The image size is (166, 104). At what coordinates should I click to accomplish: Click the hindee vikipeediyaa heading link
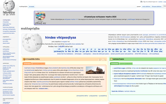point(60,37)
